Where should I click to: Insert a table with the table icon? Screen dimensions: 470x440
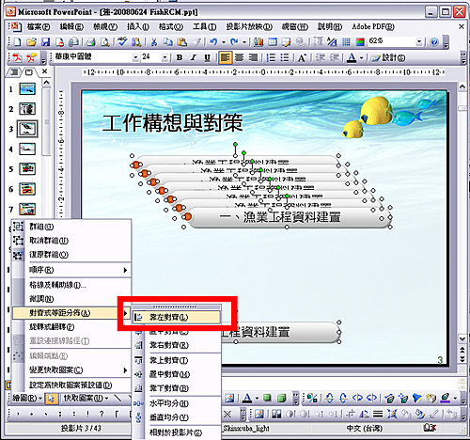pyautogui.click(x=273, y=42)
